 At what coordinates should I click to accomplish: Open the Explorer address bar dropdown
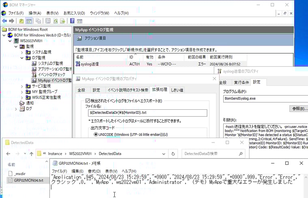coord(164,154)
